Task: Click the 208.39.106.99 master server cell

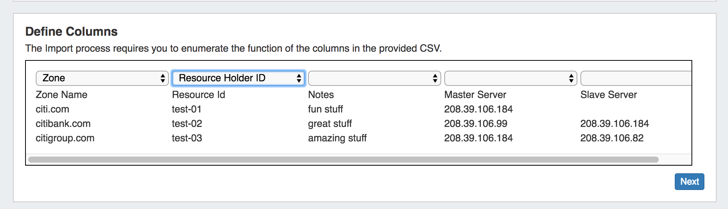Action: 476,124
